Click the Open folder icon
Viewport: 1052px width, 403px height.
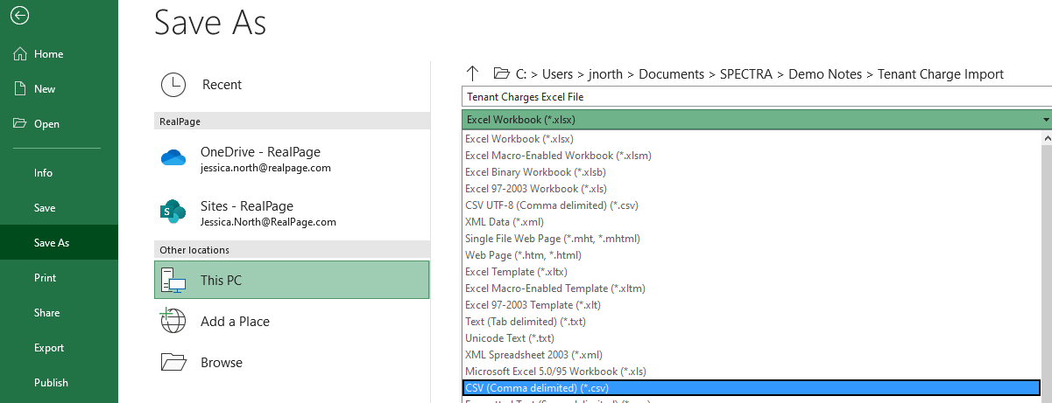[20, 124]
